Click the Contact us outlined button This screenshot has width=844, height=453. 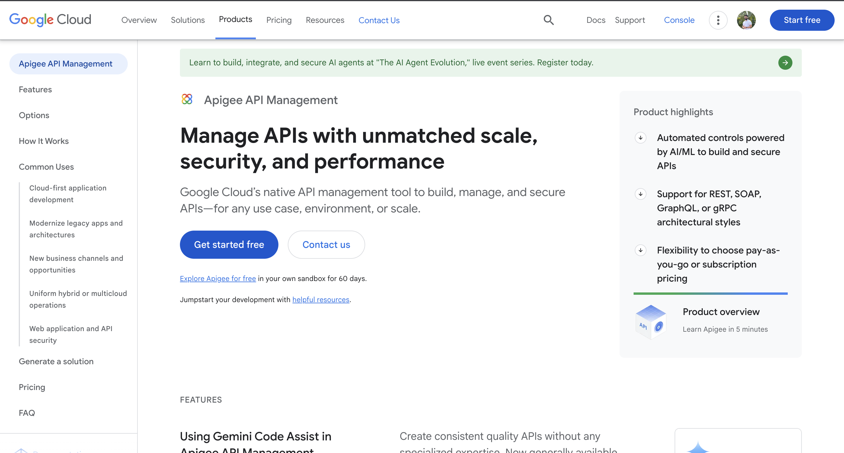pyautogui.click(x=326, y=244)
